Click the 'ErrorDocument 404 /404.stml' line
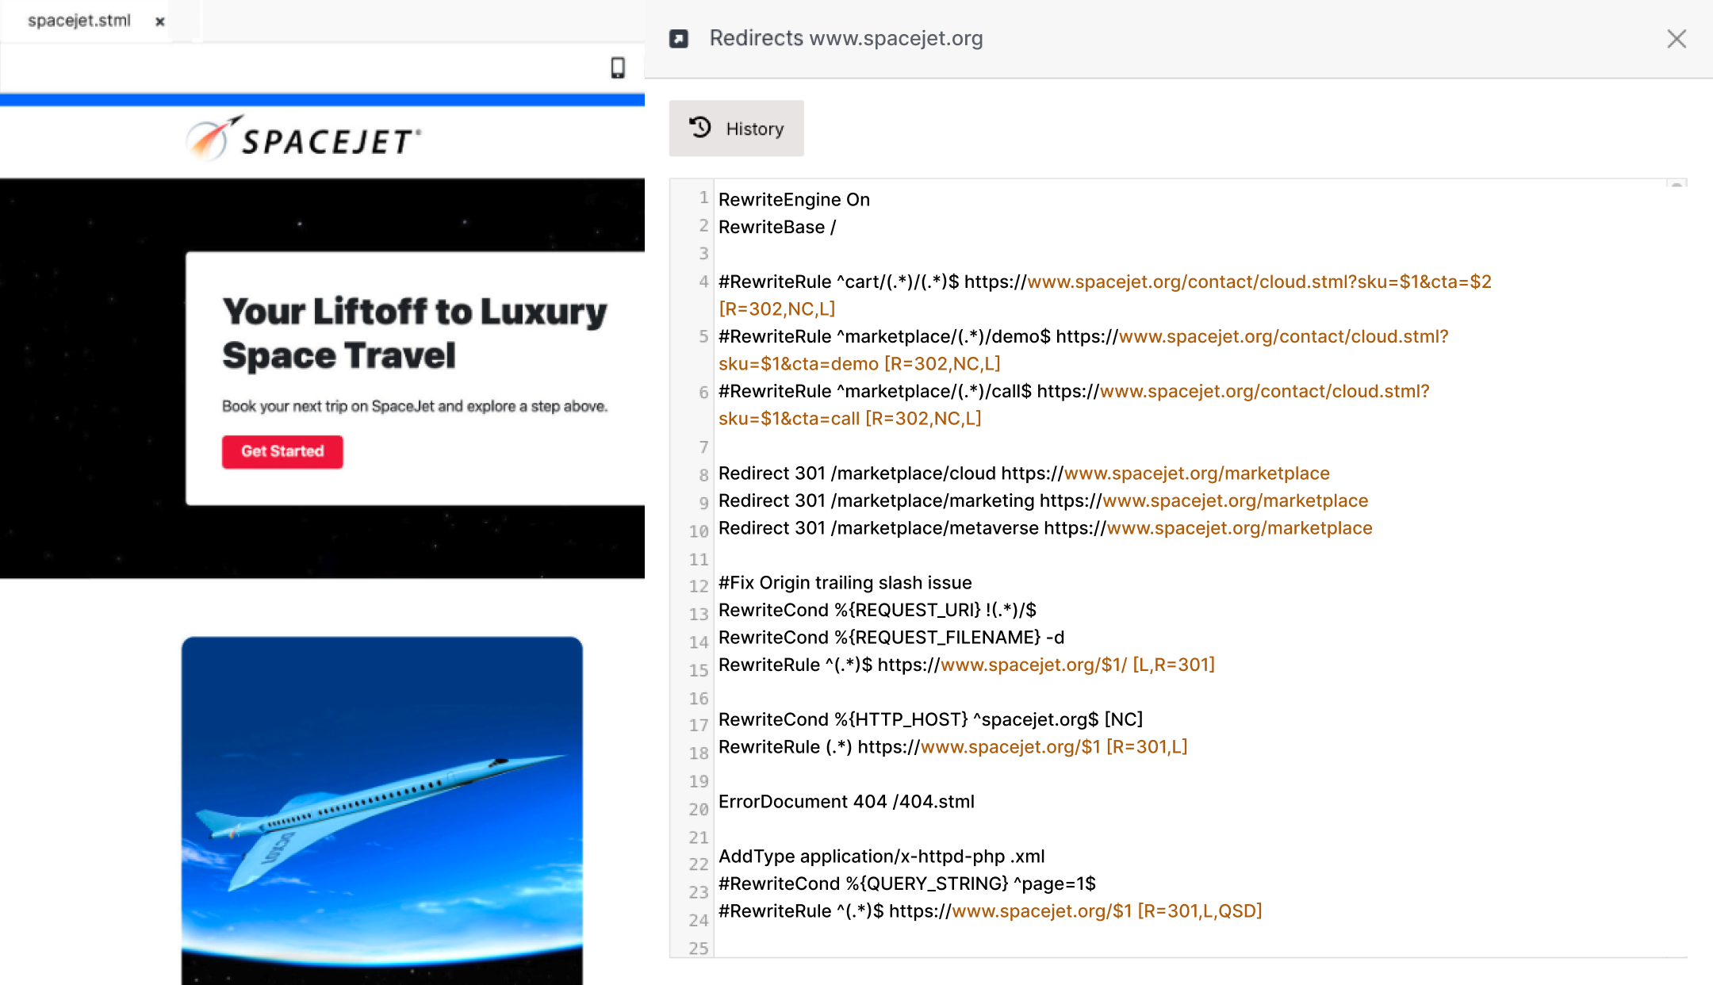This screenshot has height=985, width=1713. [x=846, y=802]
